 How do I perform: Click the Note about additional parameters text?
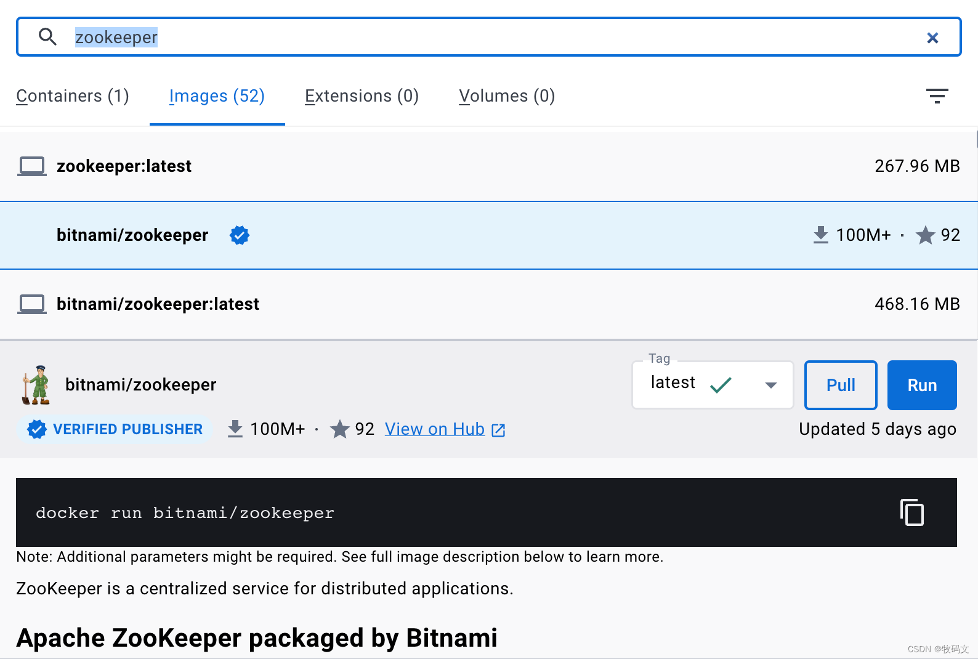click(340, 557)
